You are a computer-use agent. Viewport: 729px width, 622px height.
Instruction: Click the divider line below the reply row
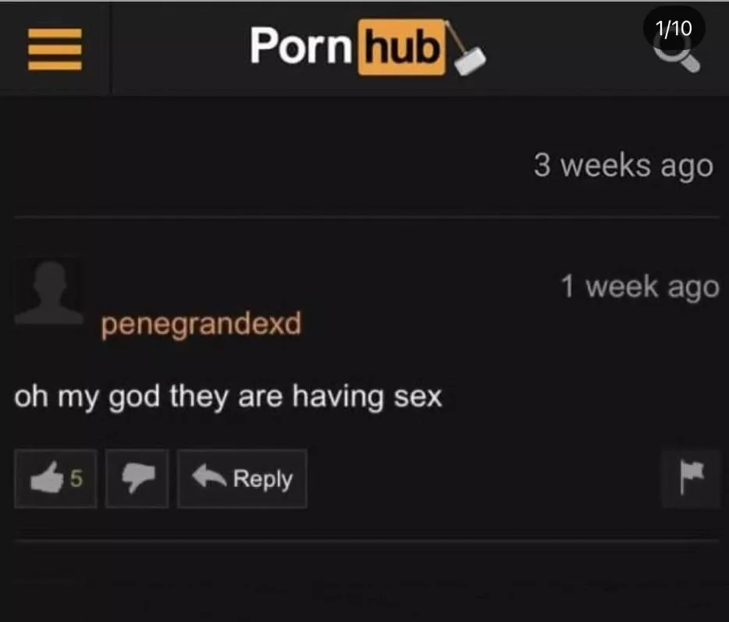pyautogui.click(x=366, y=541)
